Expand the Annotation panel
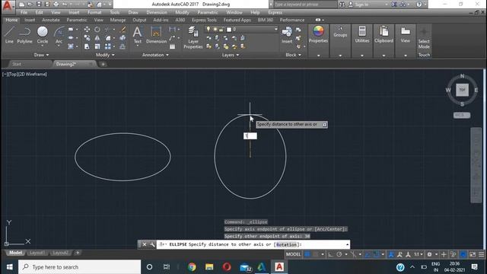This screenshot has height=274, width=487. tap(155, 55)
